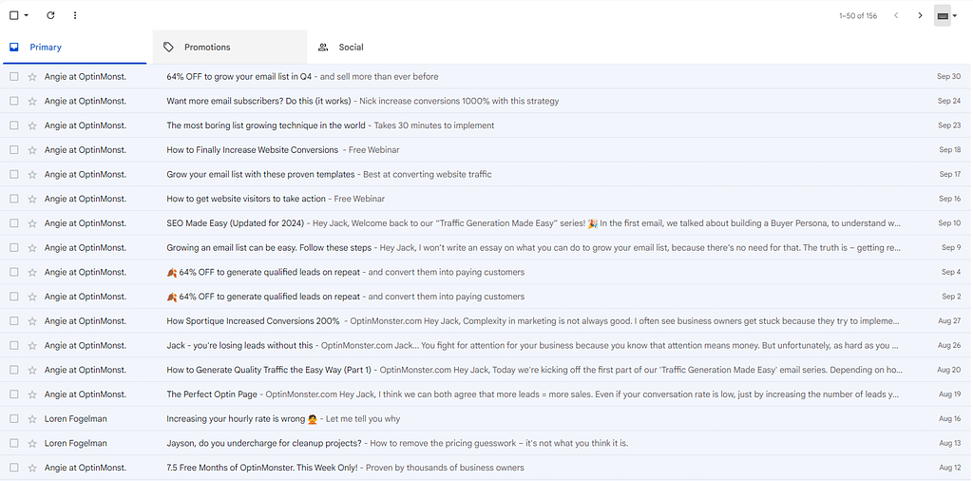Star the 'How to get website visitors' email

32,199
